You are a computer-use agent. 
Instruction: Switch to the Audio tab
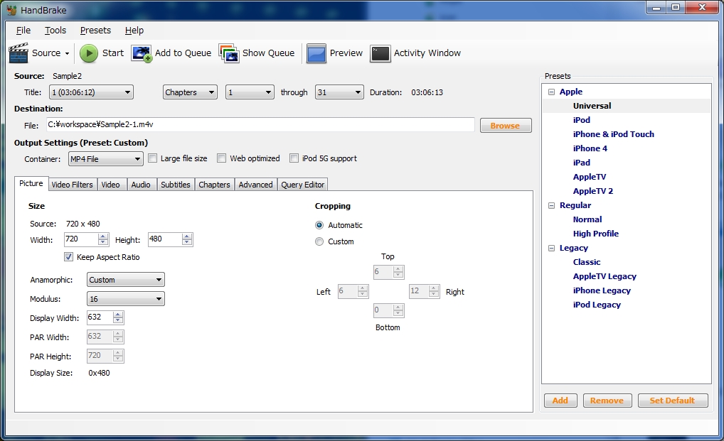point(141,185)
